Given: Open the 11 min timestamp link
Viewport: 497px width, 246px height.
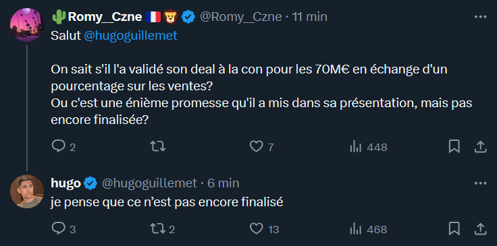Looking at the screenshot, I should point(310,17).
